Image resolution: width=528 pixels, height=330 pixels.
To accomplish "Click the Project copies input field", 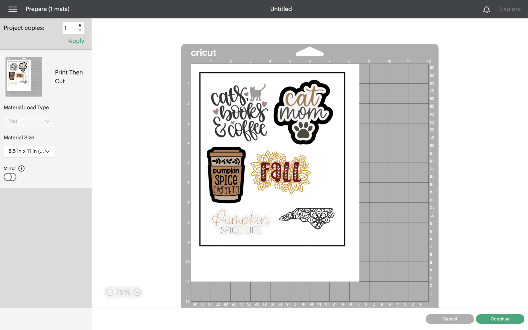I will click(68, 28).
